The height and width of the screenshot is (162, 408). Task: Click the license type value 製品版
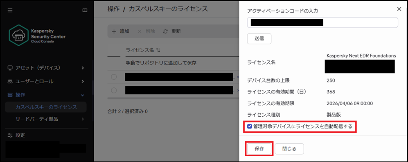click(x=334, y=115)
